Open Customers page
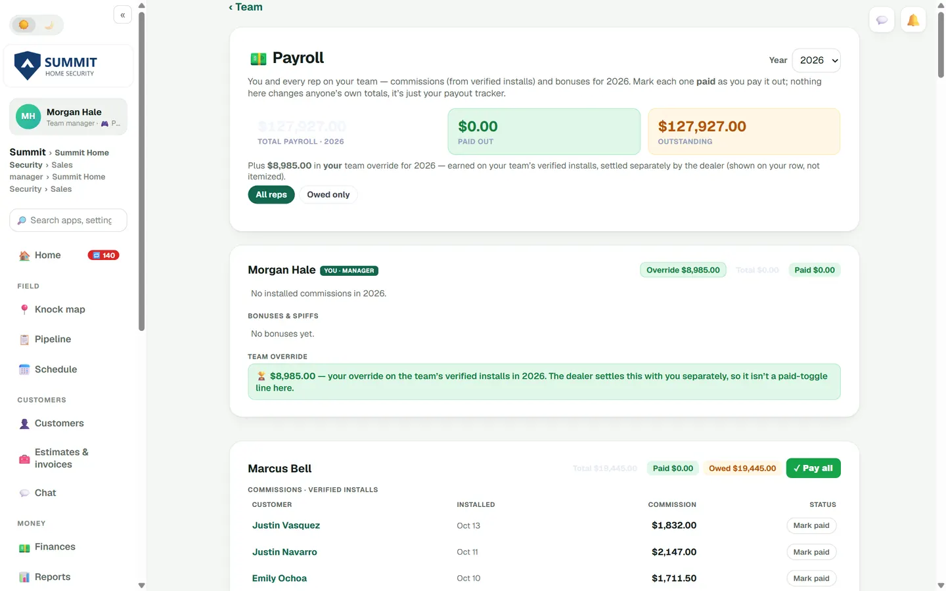The width and height of the screenshot is (946, 591). point(68,424)
